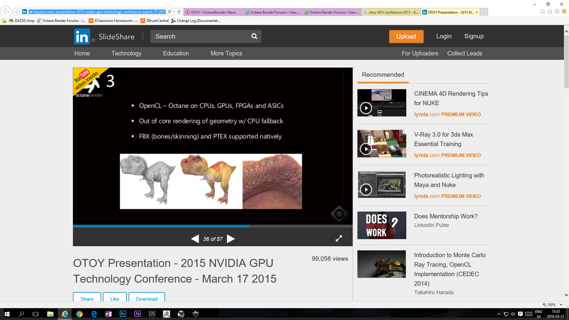Screen dimensions: 569x320
Task: Enter fullscreen slide view
Action: click(339, 239)
